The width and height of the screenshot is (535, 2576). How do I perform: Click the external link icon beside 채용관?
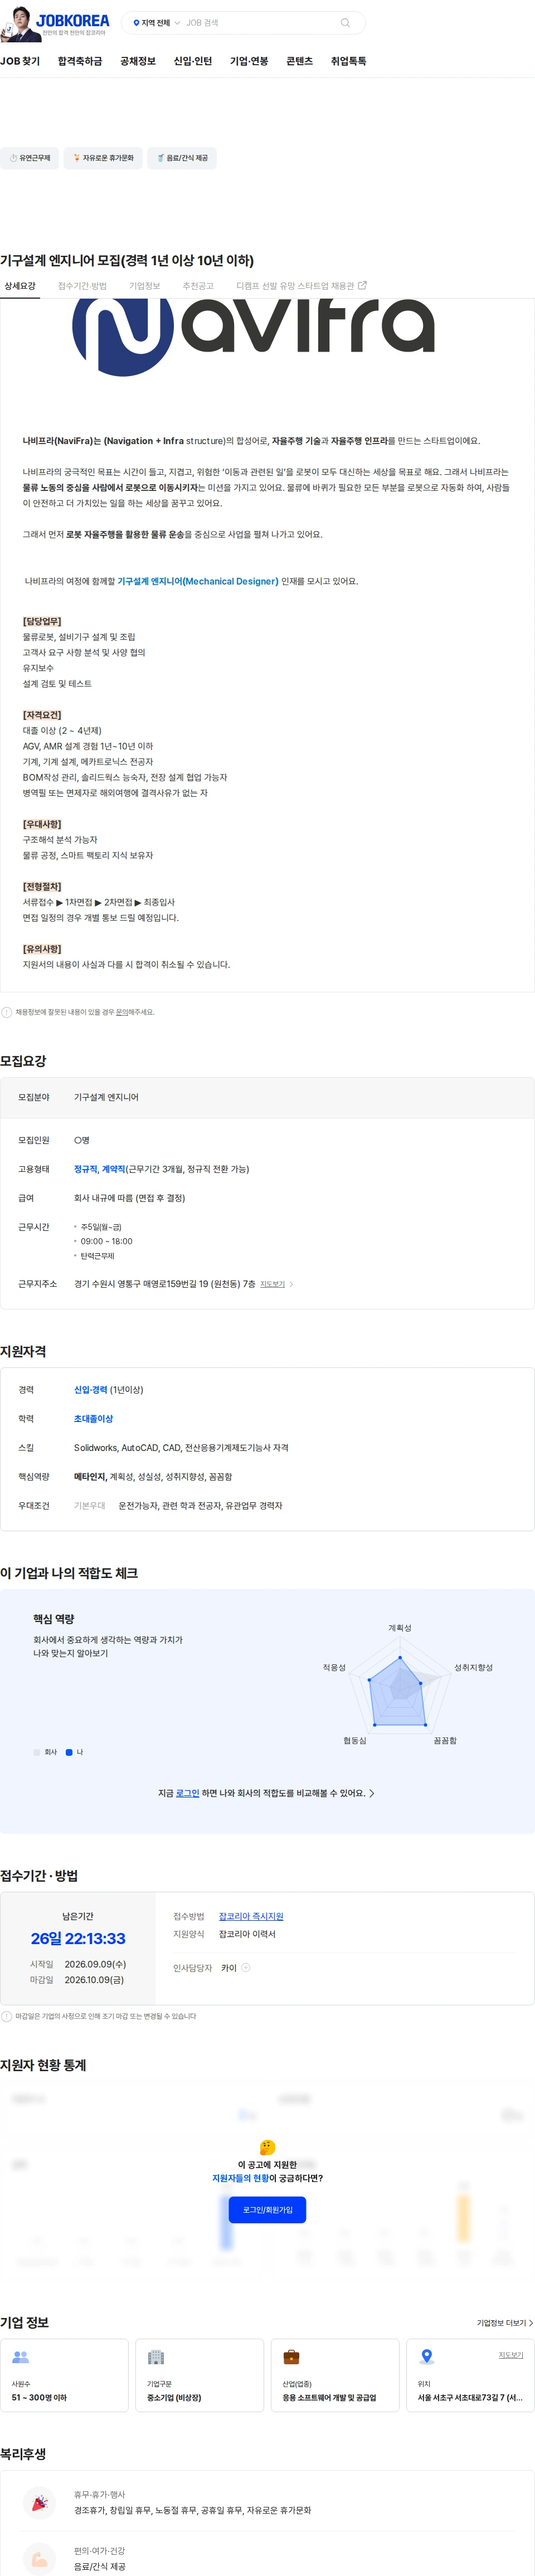[x=362, y=286]
